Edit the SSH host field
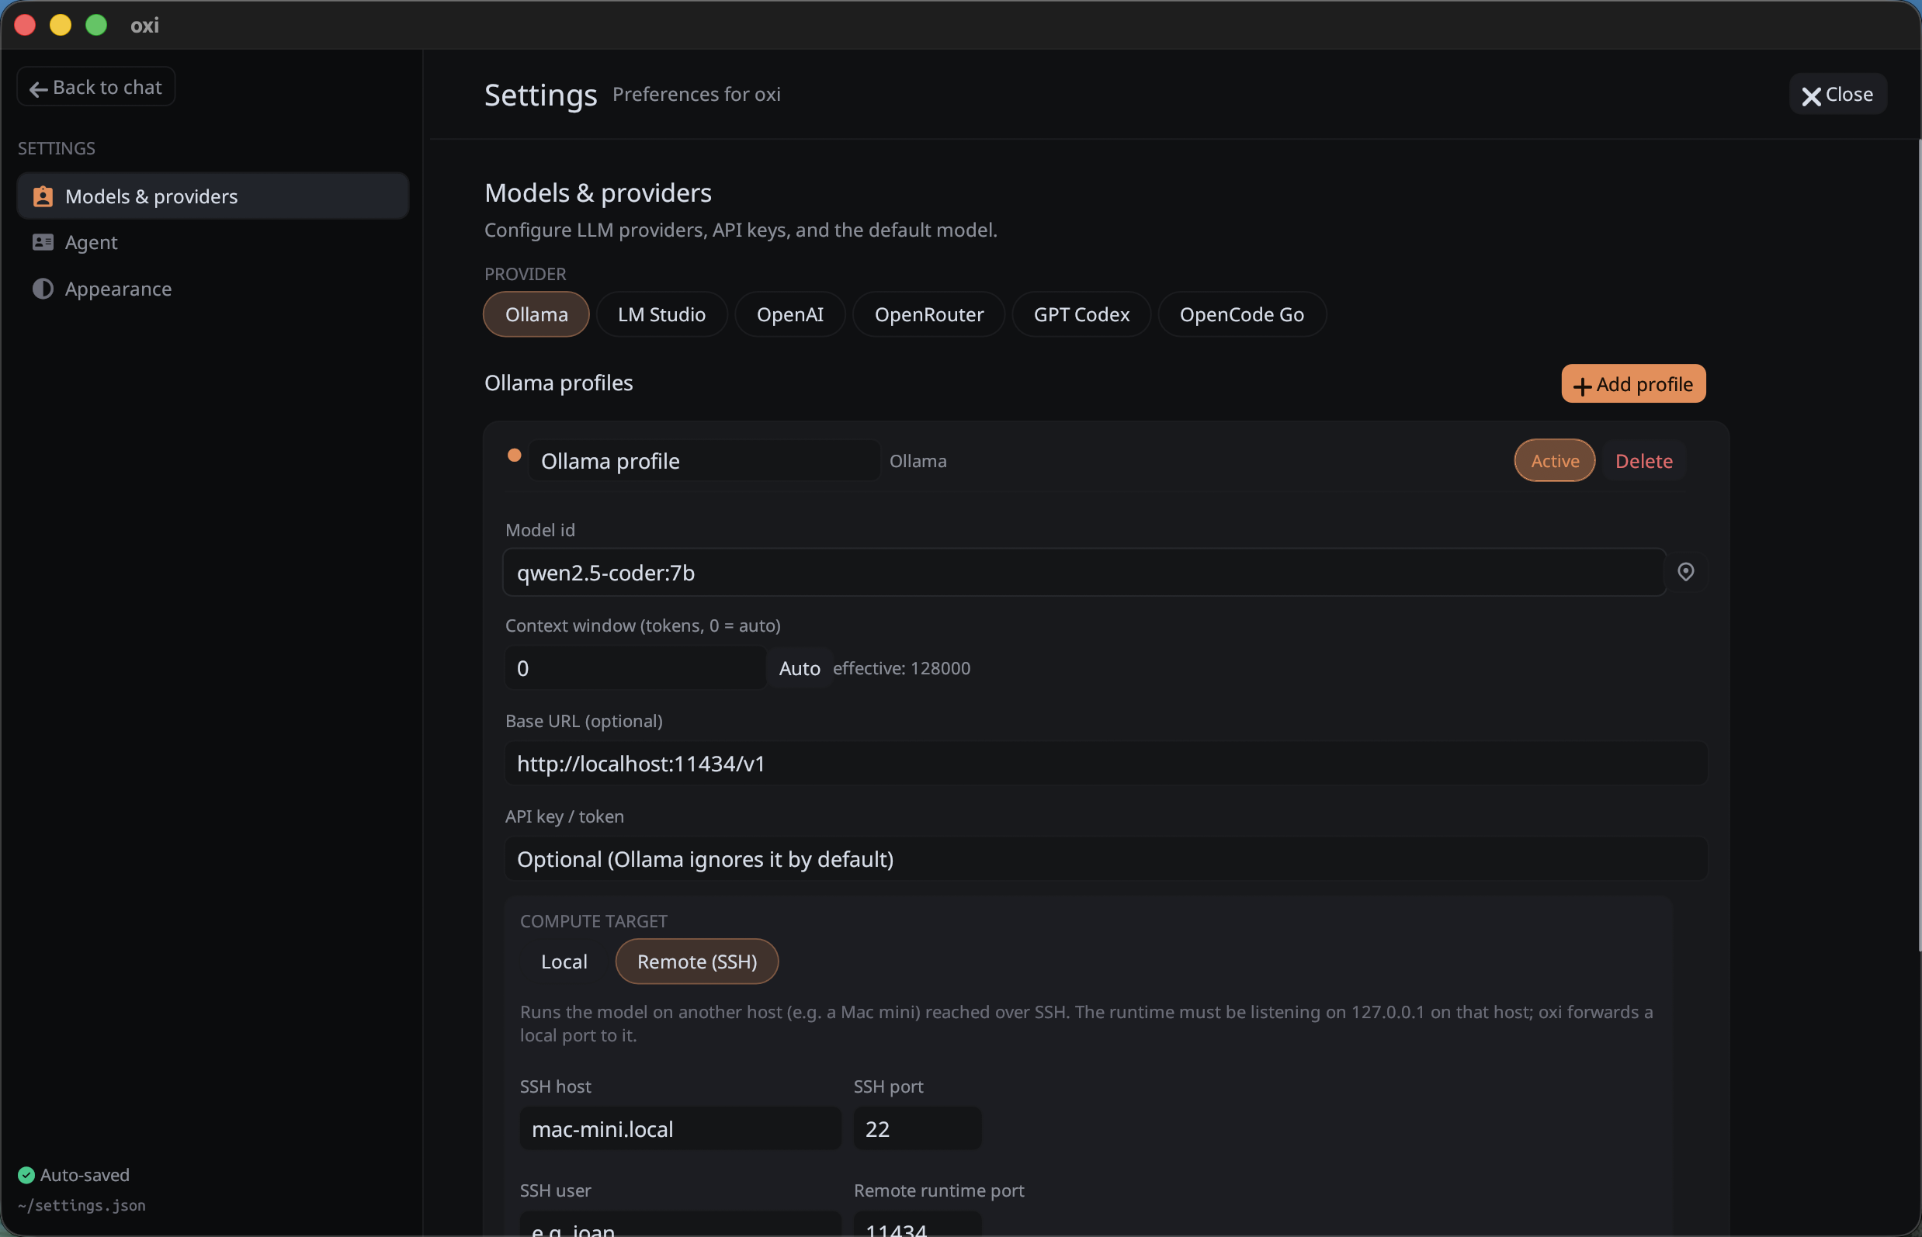The image size is (1922, 1237). pyautogui.click(x=680, y=1128)
